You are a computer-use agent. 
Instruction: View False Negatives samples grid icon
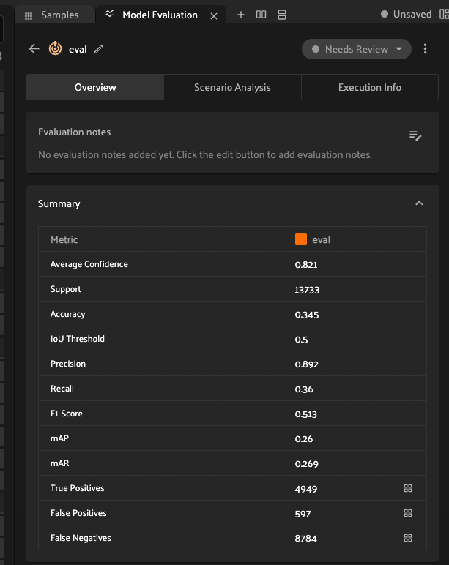pyautogui.click(x=408, y=538)
